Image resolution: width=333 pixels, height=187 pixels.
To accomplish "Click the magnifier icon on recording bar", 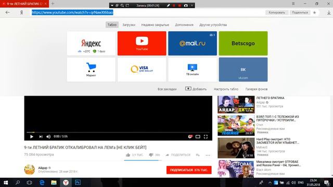I will pyautogui.click(x=122, y=5).
